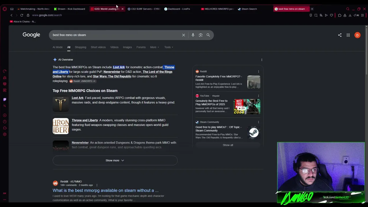This screenshot has height=207, width=368.
Task: Expand AI Overview with Show more
Action: tap(115, 160)
